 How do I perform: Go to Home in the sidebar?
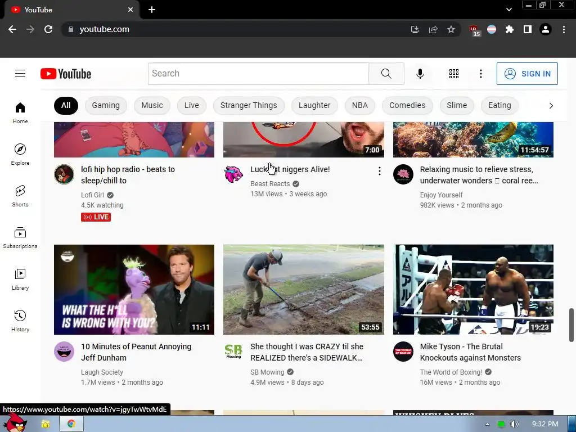coord(20,112)
